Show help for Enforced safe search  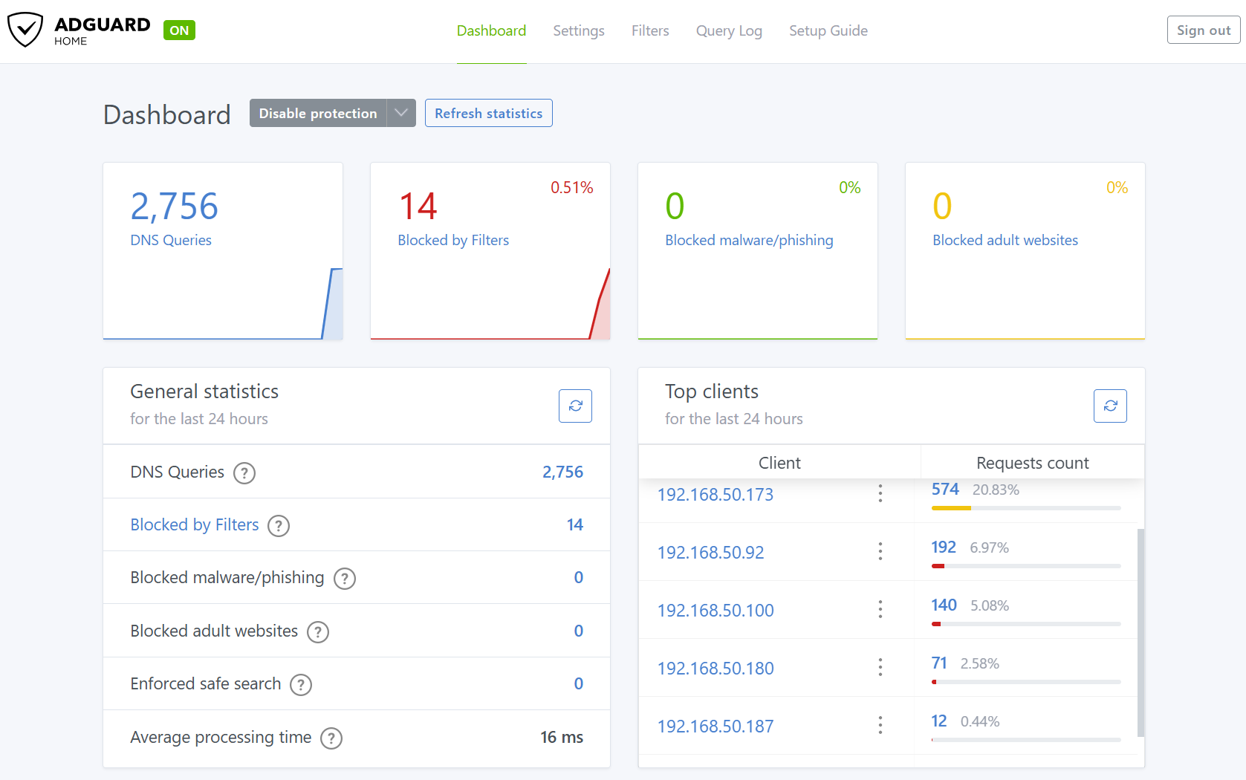point(301,685)
